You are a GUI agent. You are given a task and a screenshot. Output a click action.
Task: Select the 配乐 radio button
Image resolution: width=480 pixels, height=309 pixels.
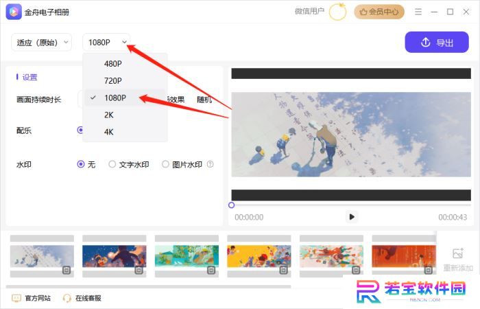click(80, 130)
